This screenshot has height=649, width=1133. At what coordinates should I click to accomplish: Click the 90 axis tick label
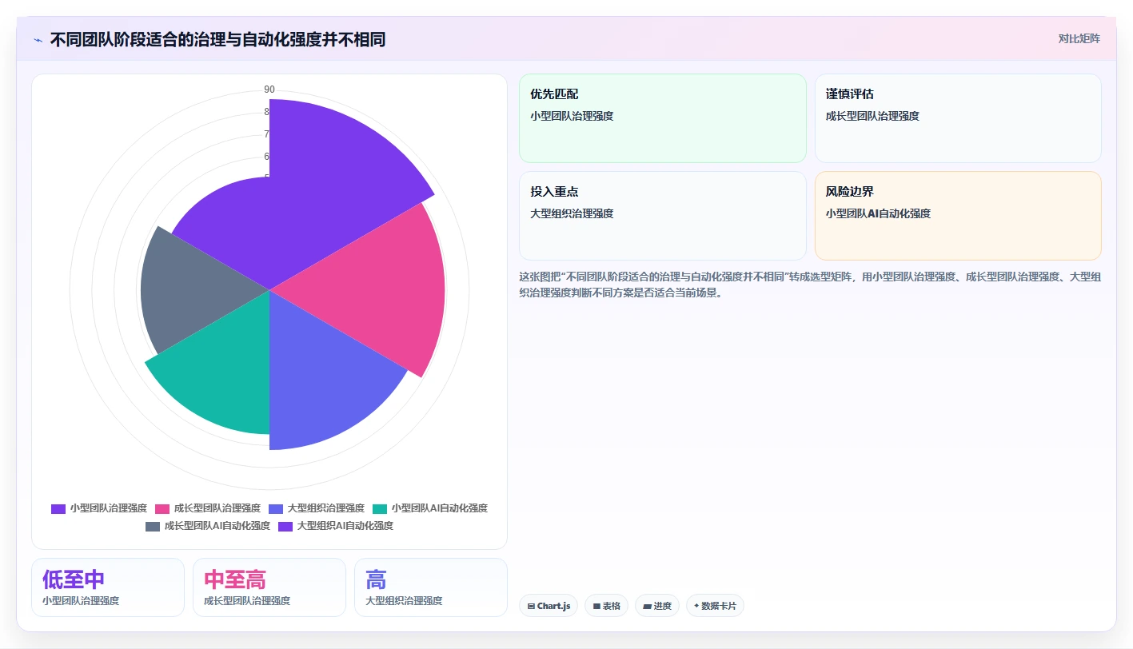point(269,90)
